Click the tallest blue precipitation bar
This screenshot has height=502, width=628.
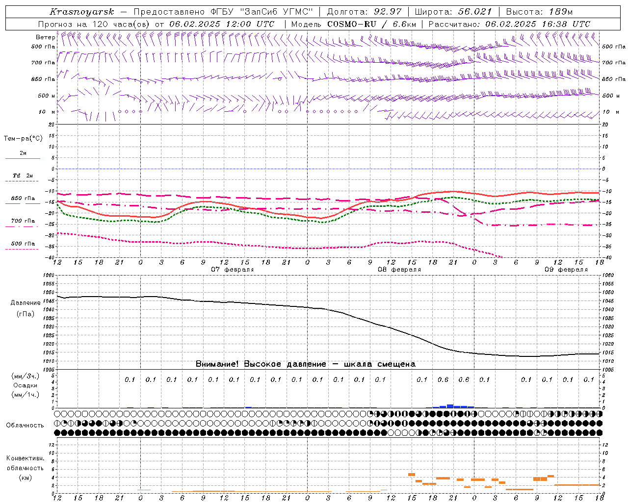point(450,406)
